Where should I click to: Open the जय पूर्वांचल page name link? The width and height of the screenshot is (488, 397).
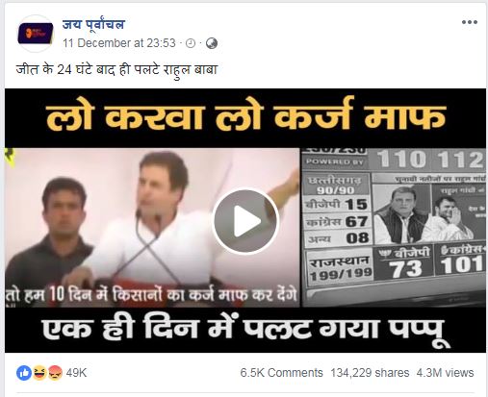(x=93, y=24)
